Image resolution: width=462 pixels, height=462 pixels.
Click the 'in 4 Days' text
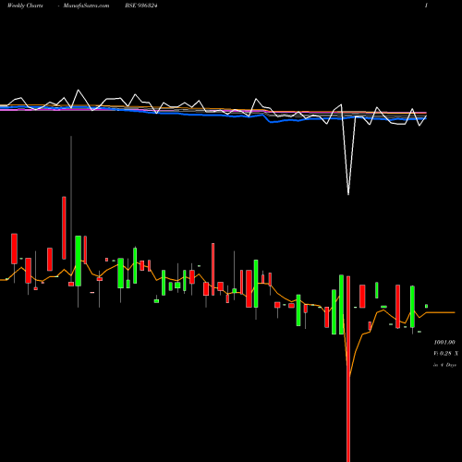tap(444, 365)
